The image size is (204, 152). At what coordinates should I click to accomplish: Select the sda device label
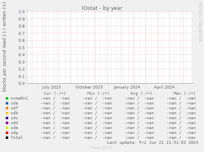pos(14,103)
